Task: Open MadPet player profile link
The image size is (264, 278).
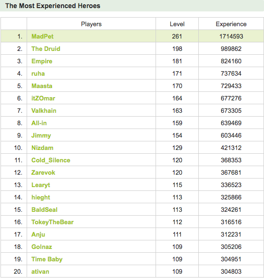Action: pyautogui.click(x=42, y=36)
